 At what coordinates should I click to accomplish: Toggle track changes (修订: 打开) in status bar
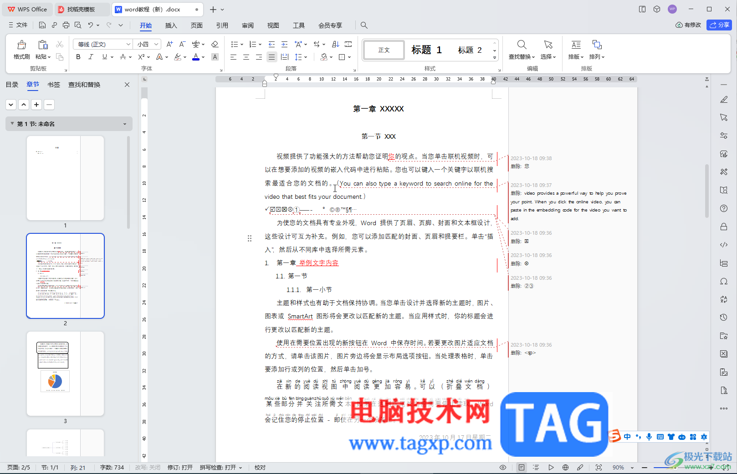180,467
